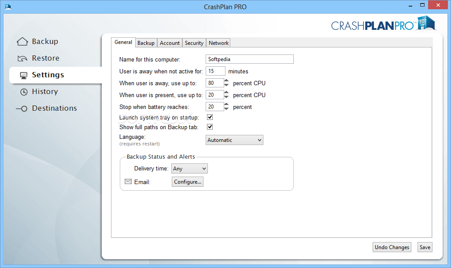Click the 'Language:' label
This screenshot has width=451, height=268.
coord(133,137)
